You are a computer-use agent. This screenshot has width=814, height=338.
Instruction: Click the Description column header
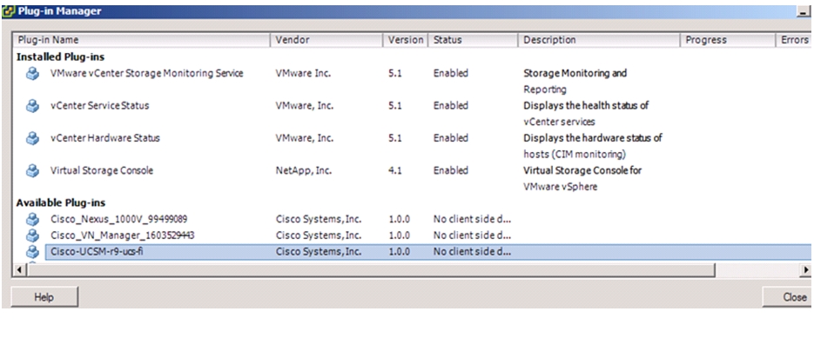pyautogui.click(x=599, y=40)
